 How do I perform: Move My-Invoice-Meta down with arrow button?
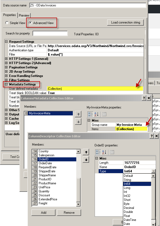78,122
